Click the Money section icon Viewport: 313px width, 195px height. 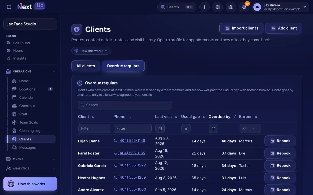pyautogui.click(x=8, y=159)
